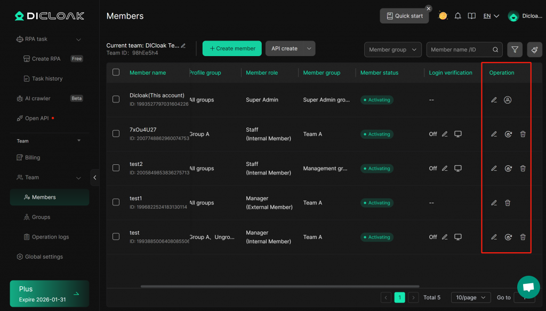Toggle the select-all checkbox in header
The width and height of the screenshot is (546, 311).
coord(116,73)
